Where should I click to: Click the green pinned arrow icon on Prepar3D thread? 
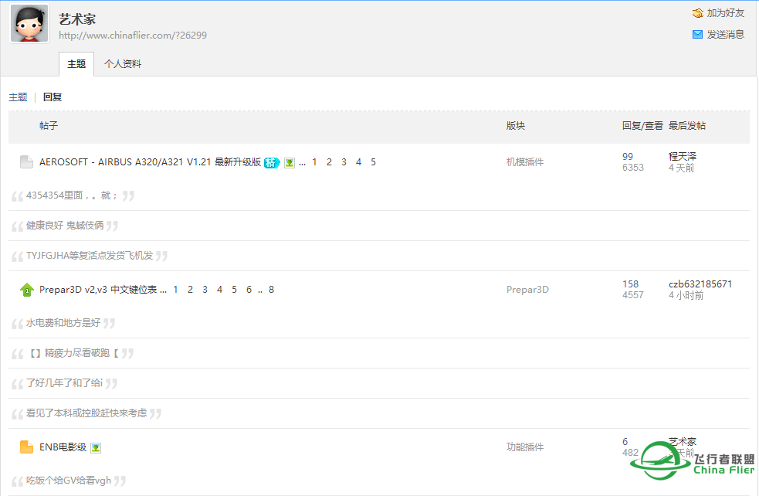[26, 290]
